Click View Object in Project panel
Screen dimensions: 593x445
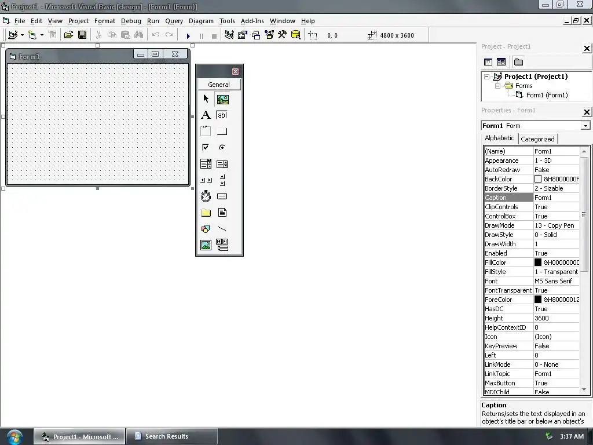tap(501, 62)
